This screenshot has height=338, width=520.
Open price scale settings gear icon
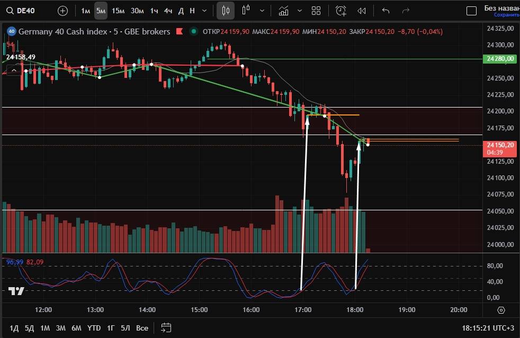click(501, 310)
